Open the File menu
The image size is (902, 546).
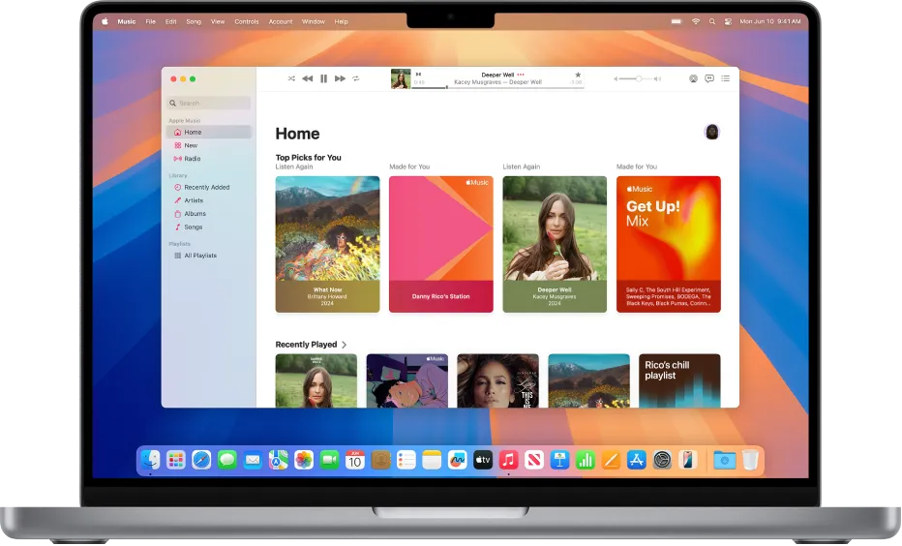[151, 22]
